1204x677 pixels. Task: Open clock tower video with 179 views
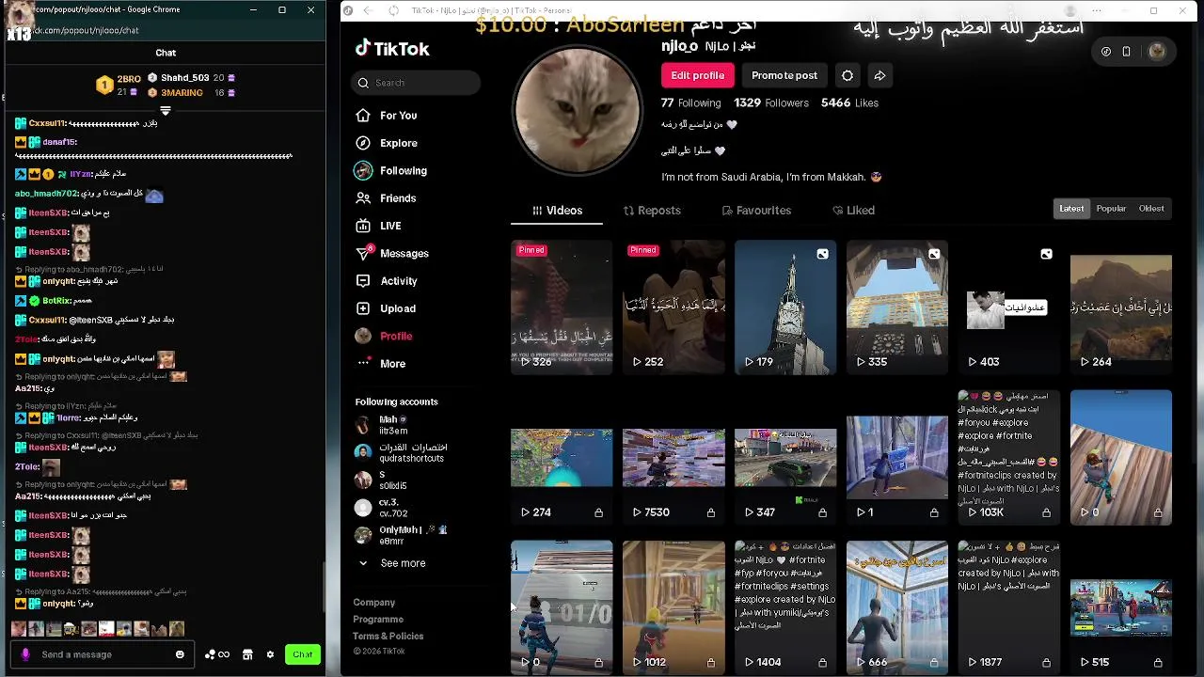(x=785, y=307)
